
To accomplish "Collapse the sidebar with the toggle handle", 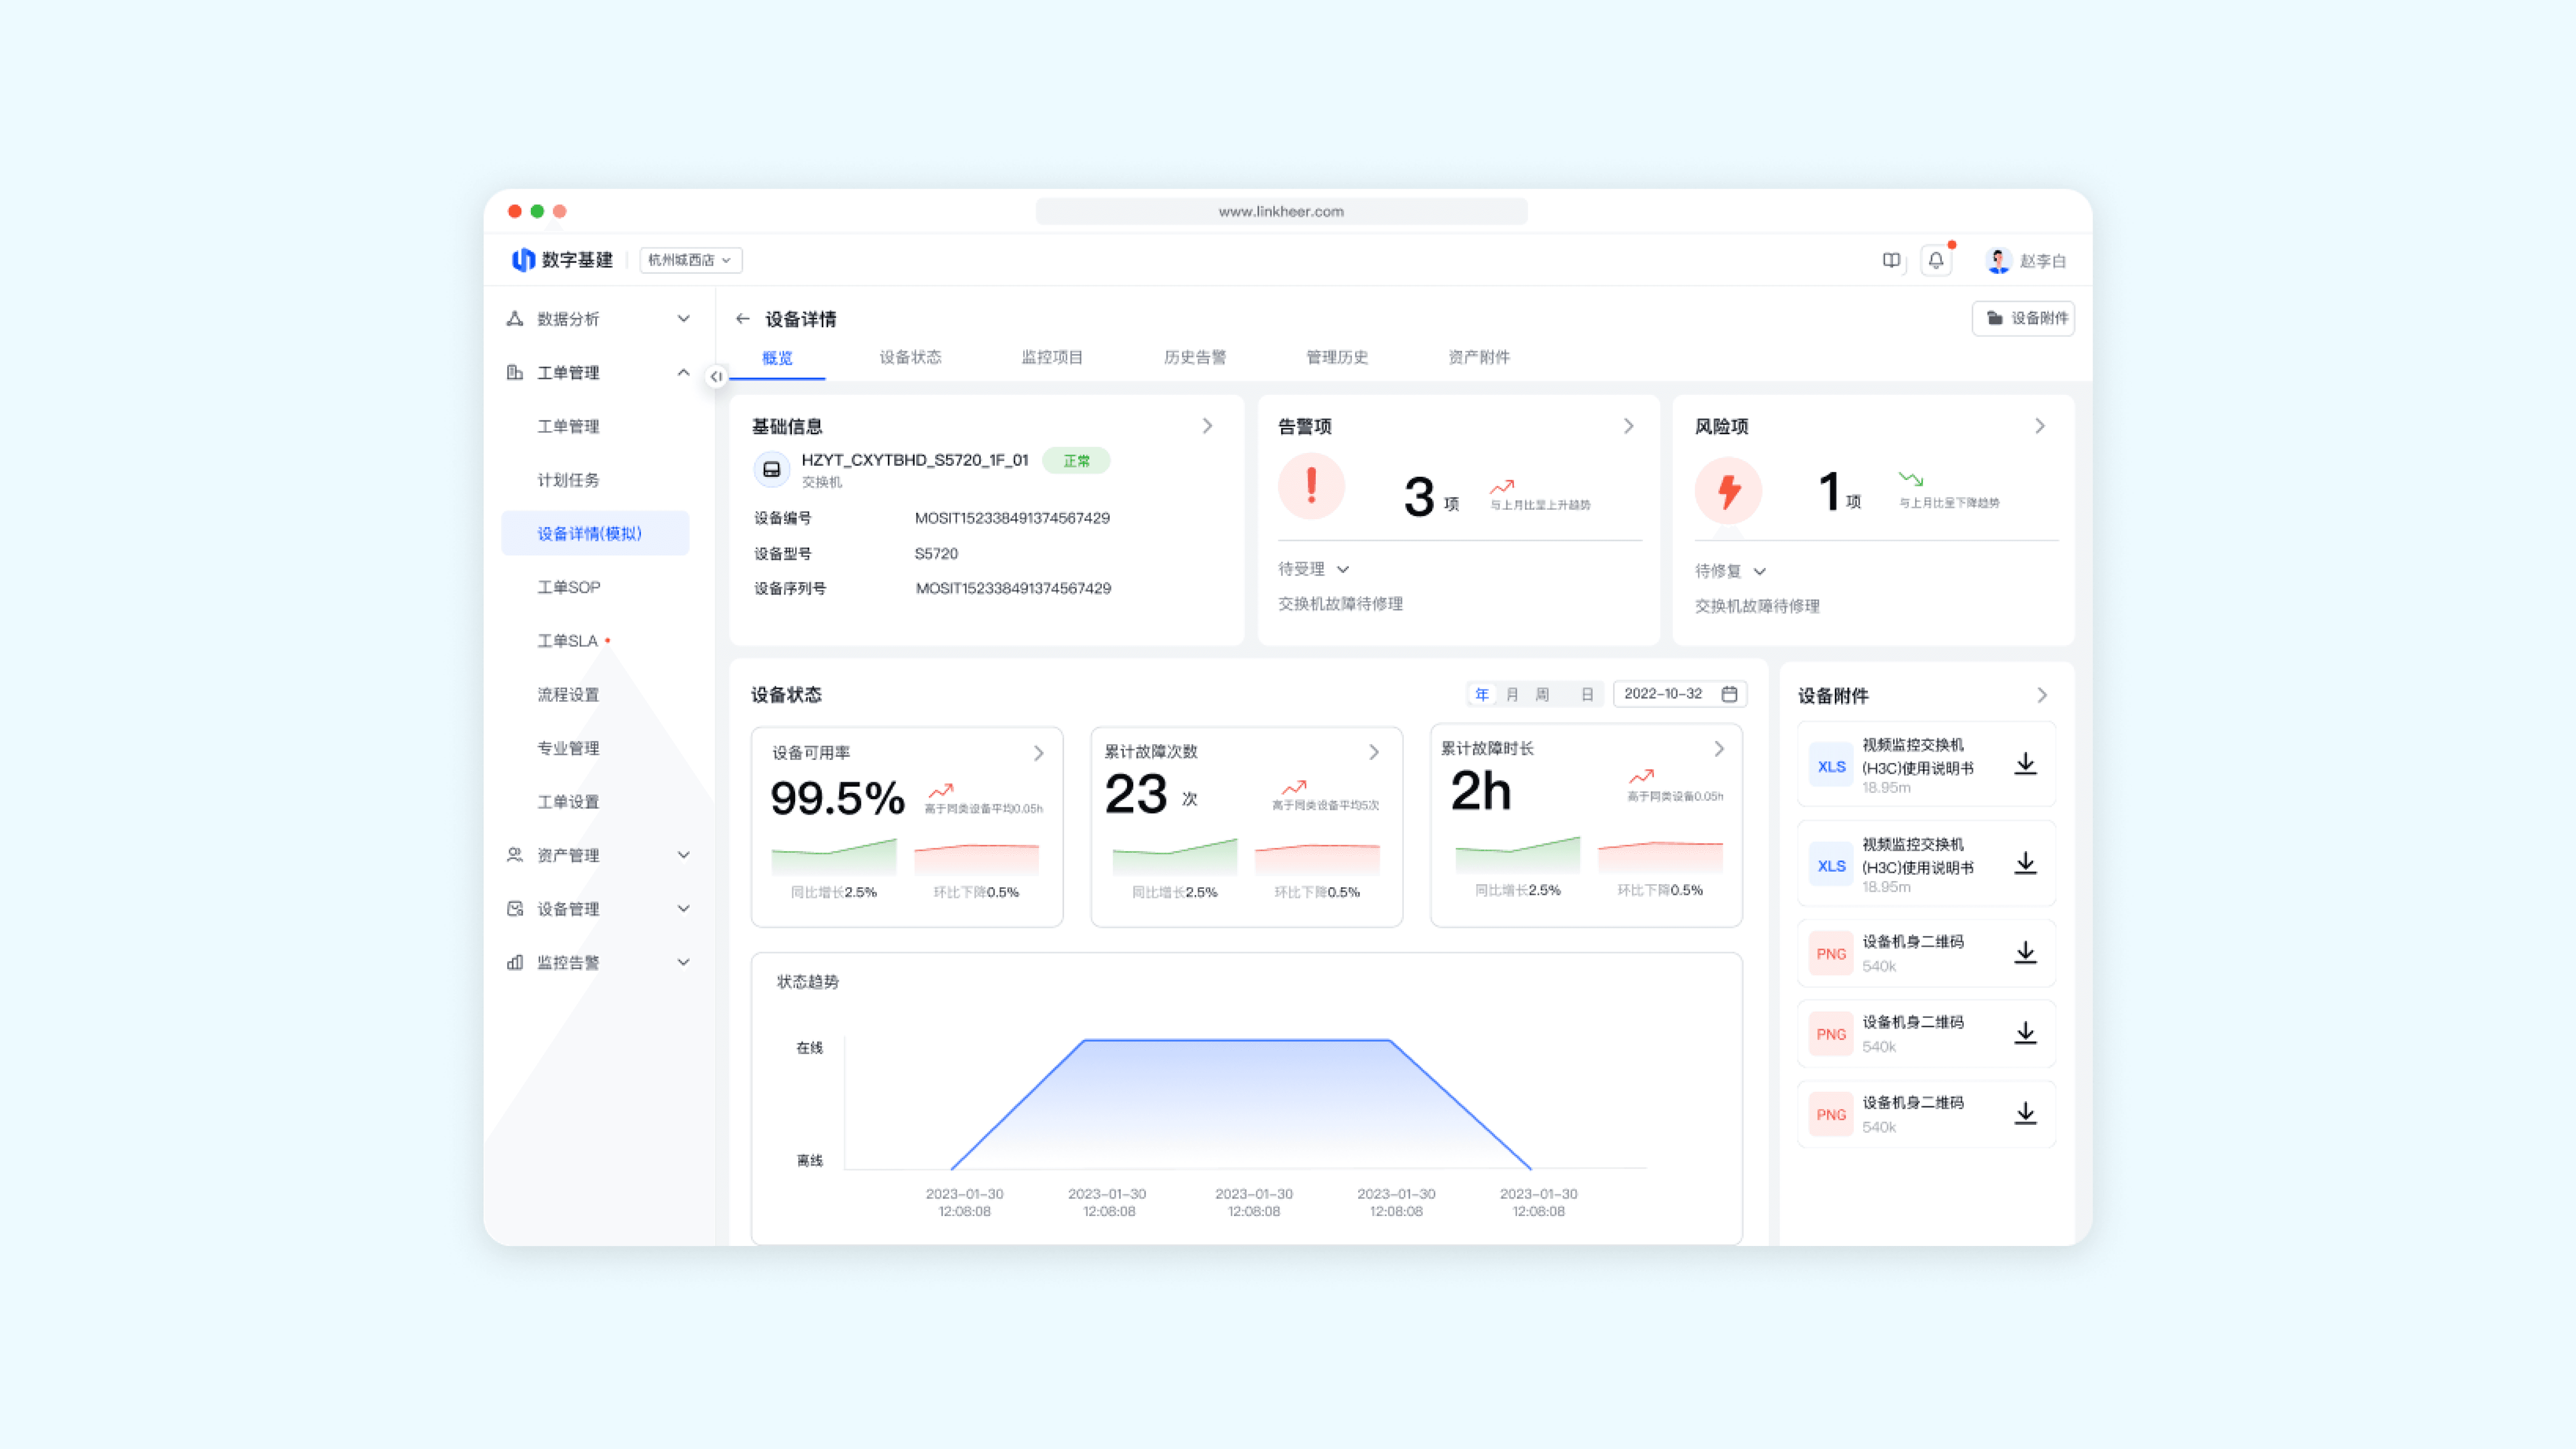I will tap(716, 376).
